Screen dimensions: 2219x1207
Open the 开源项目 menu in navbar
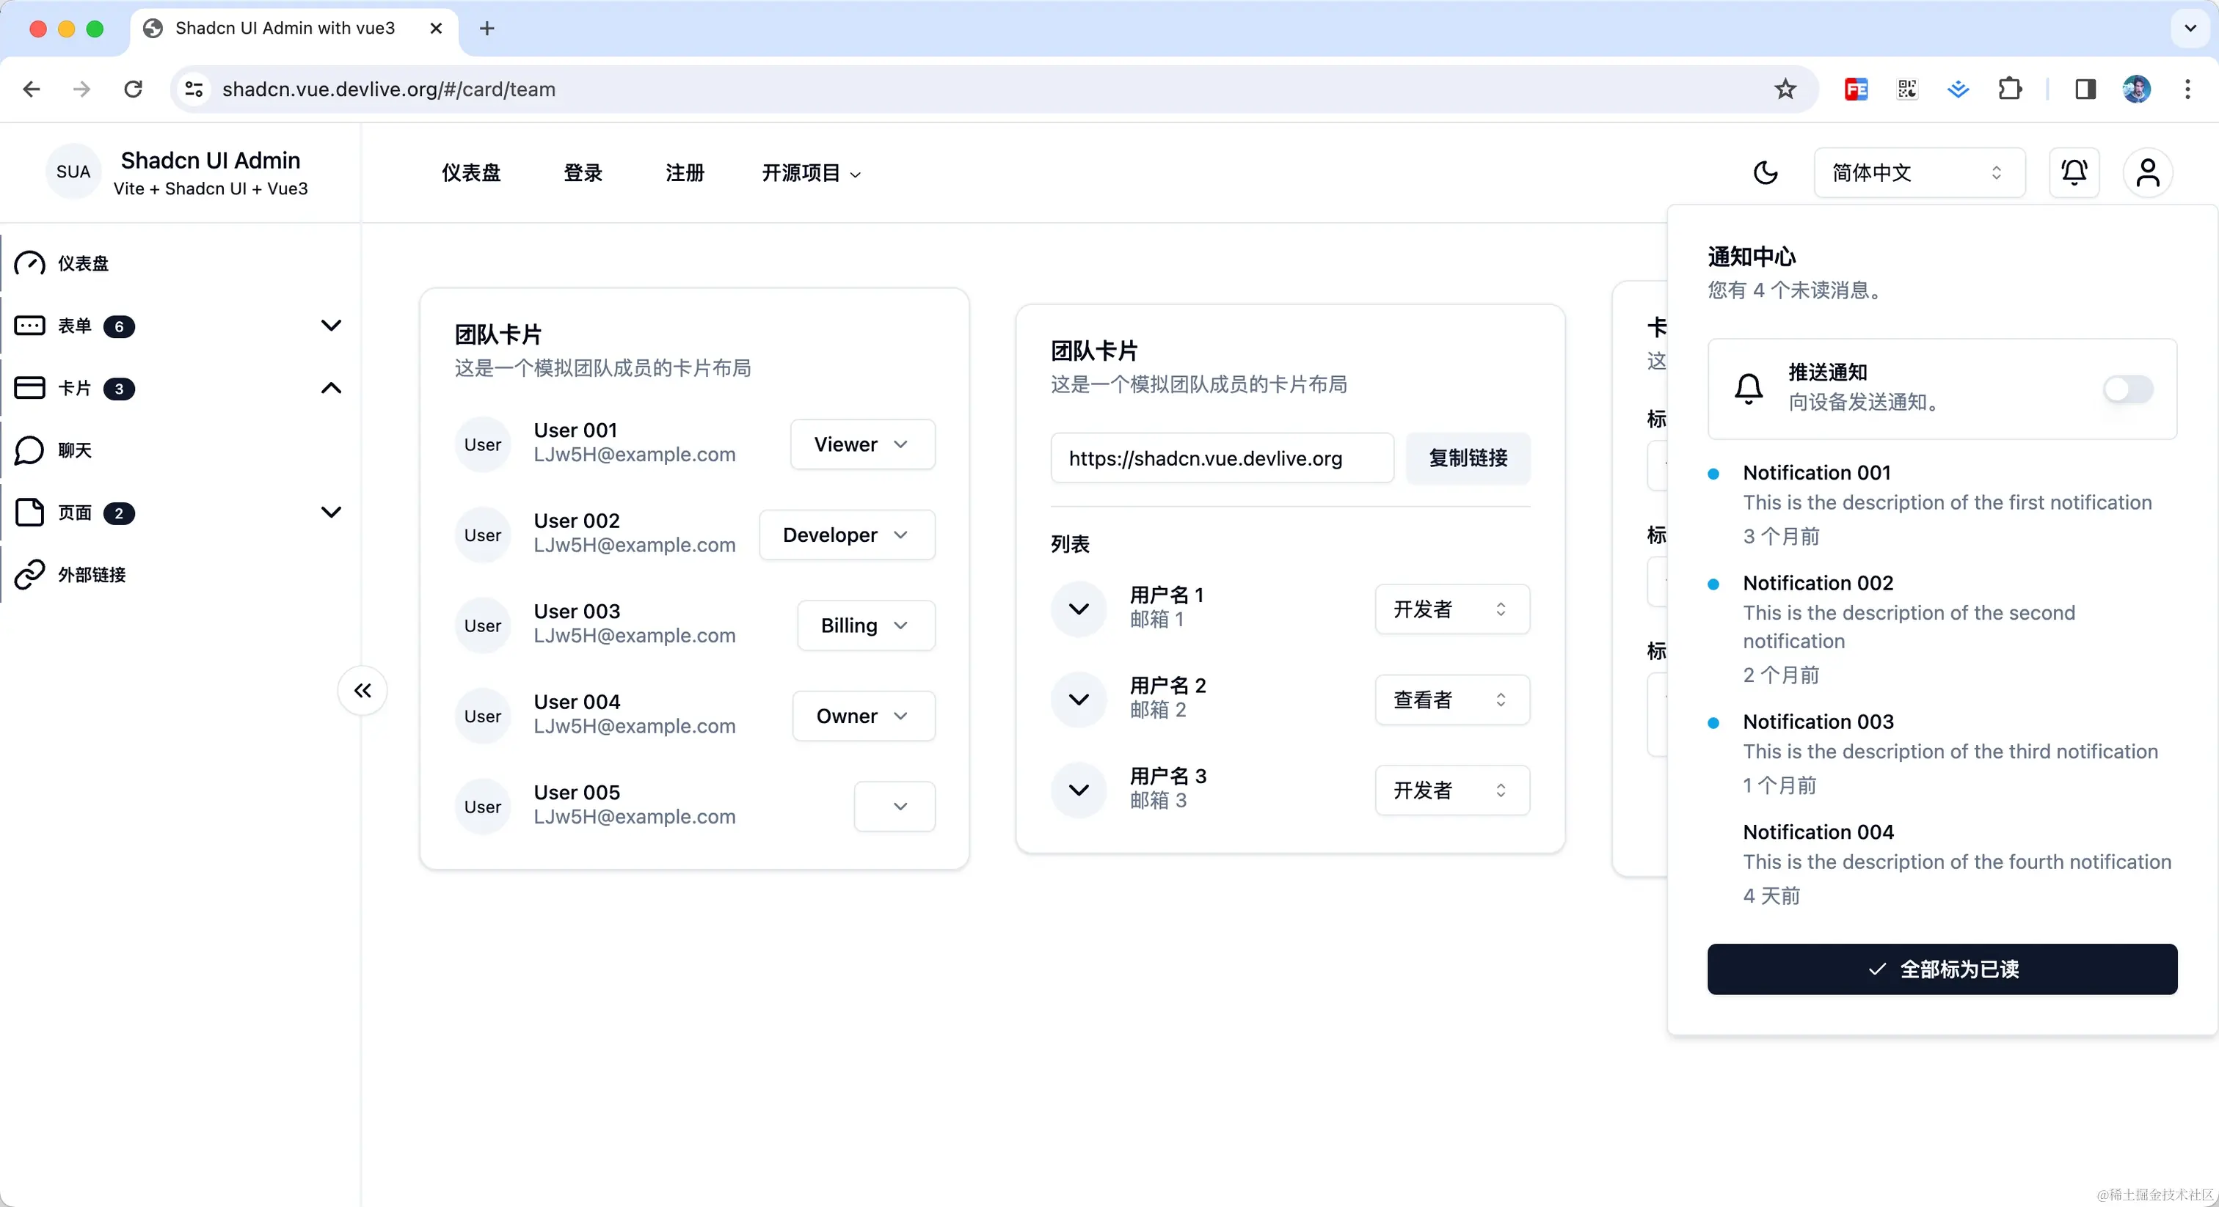[x=808, y=172]
